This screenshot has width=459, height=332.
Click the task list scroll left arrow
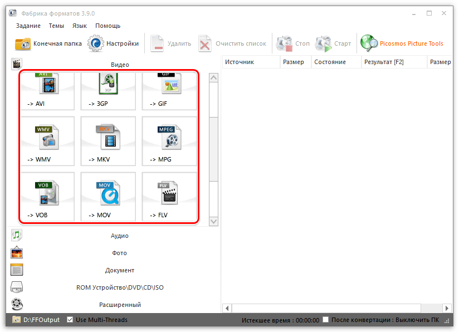tap(227, 308)
